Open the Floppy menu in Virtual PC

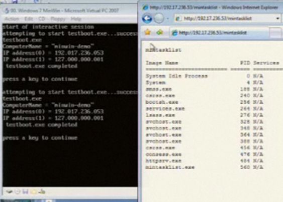pyautogui.click(x=58, y=19)
